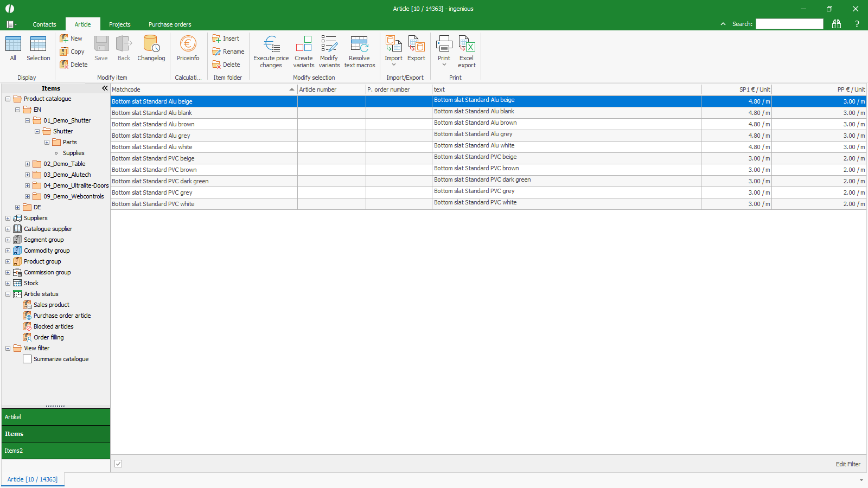Click Modify variants icon
Screen dimensions: 868x488
(x=329, y=44)
